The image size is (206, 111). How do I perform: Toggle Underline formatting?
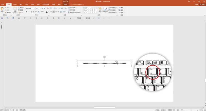pyautogui.click(x=31, y=12)
